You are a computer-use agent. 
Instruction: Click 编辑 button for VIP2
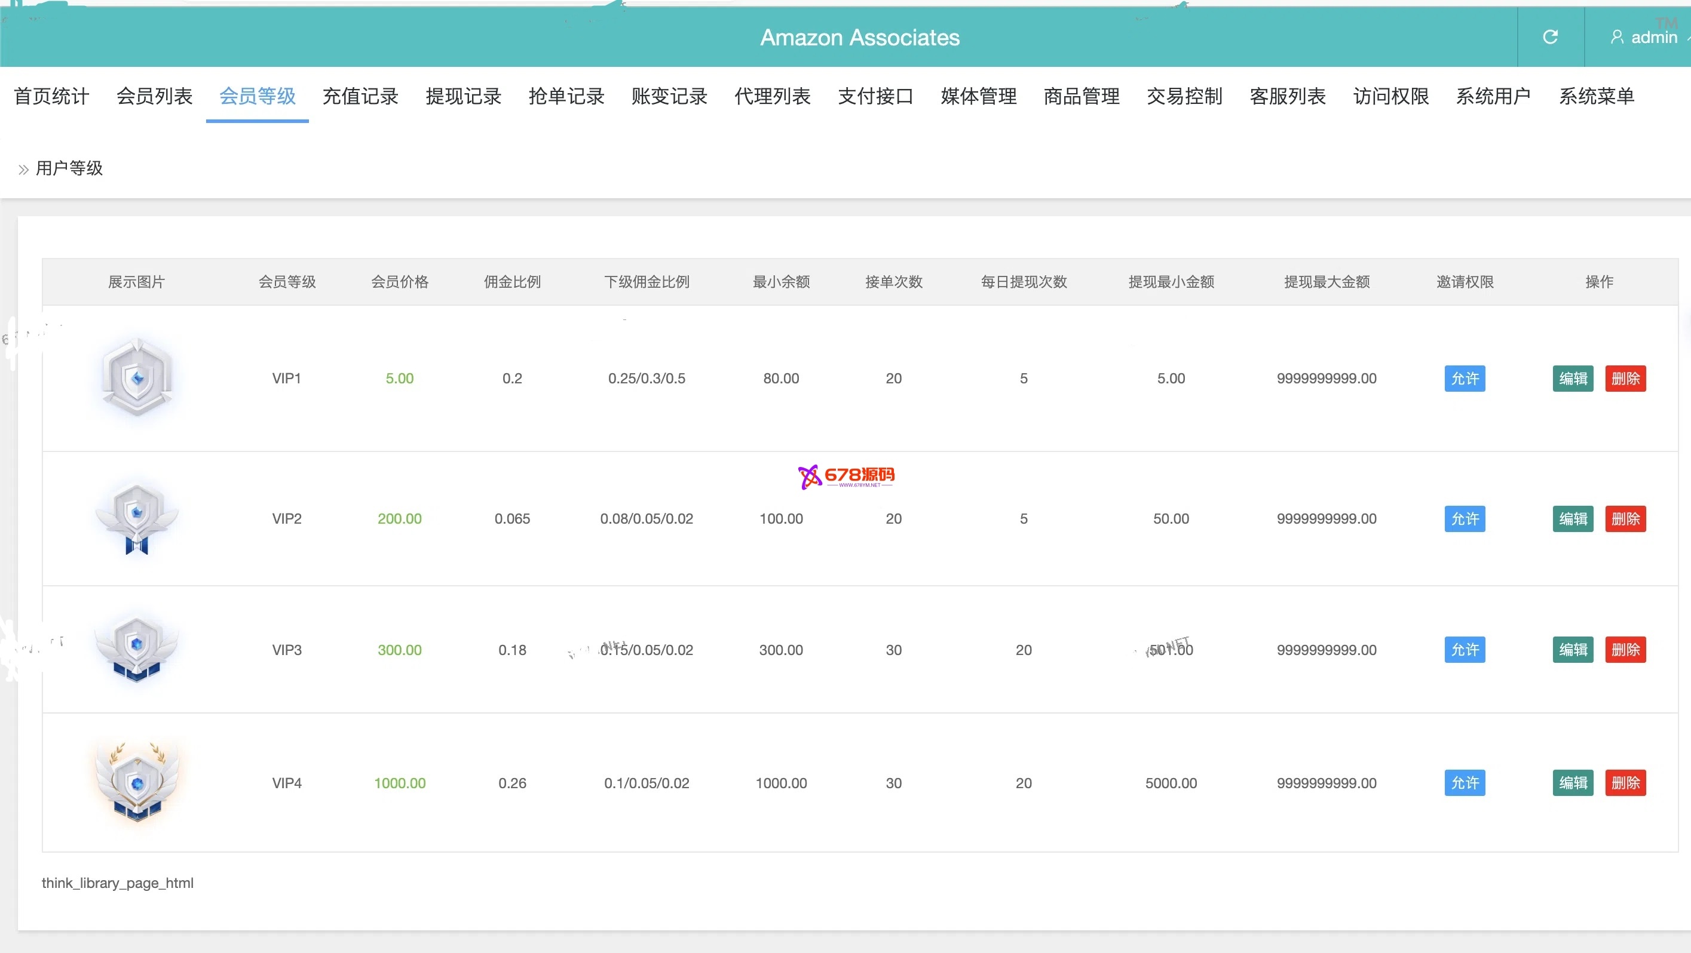(x=1572, y=519)
